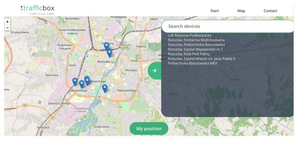Open the Contact page
300x141 pixels.
(x=270, y=11)
